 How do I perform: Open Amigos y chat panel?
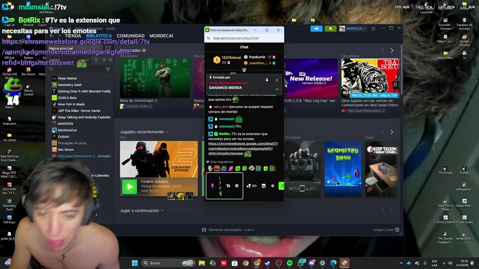point(386,230)
